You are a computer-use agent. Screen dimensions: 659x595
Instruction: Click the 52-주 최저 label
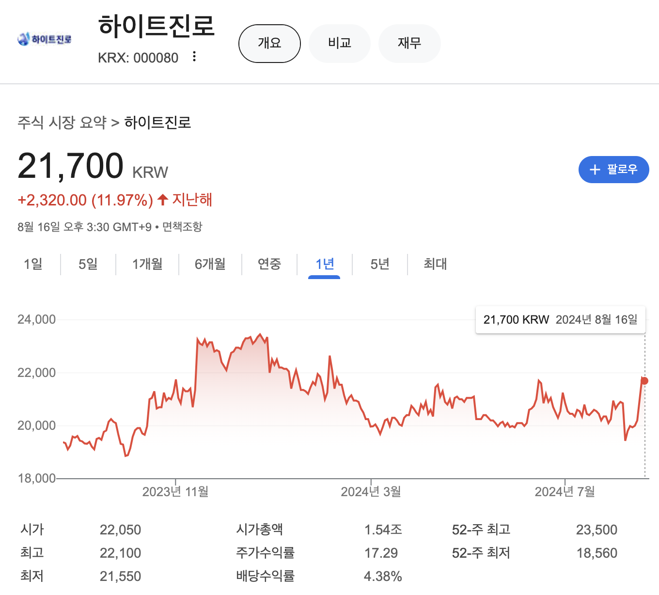click(481, 552)
